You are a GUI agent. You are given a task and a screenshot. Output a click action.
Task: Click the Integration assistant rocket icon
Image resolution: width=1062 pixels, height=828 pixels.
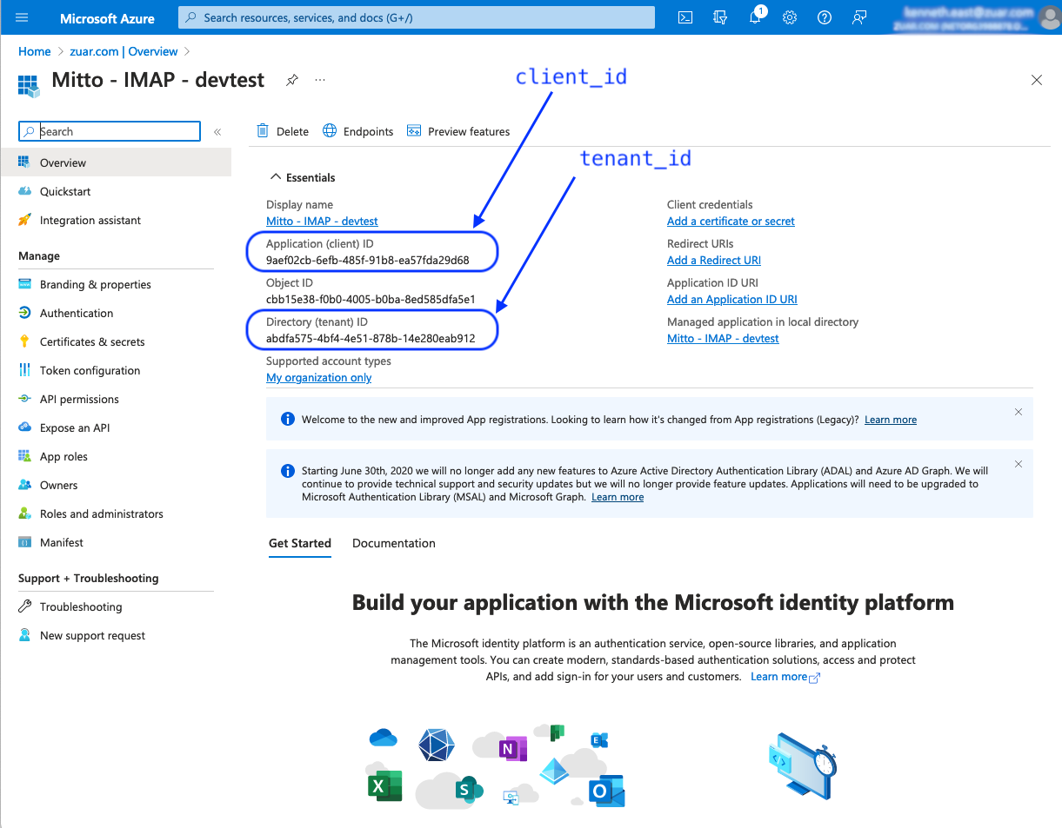24,220
